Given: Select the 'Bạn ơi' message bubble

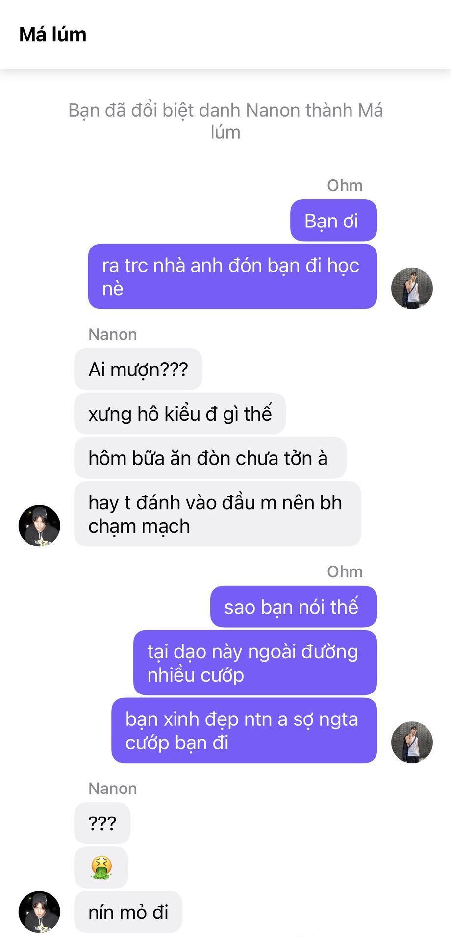Looking at the screenshot, I should (x=333, y=221).
